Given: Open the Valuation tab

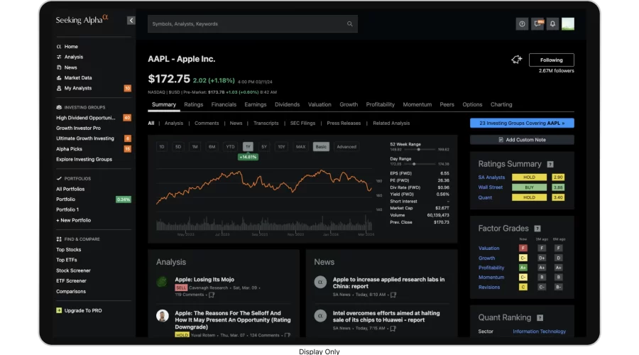Looking at the screenshot, I should point(319,105).
